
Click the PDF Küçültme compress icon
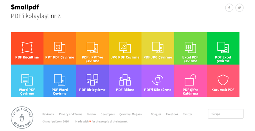(27, 47)
